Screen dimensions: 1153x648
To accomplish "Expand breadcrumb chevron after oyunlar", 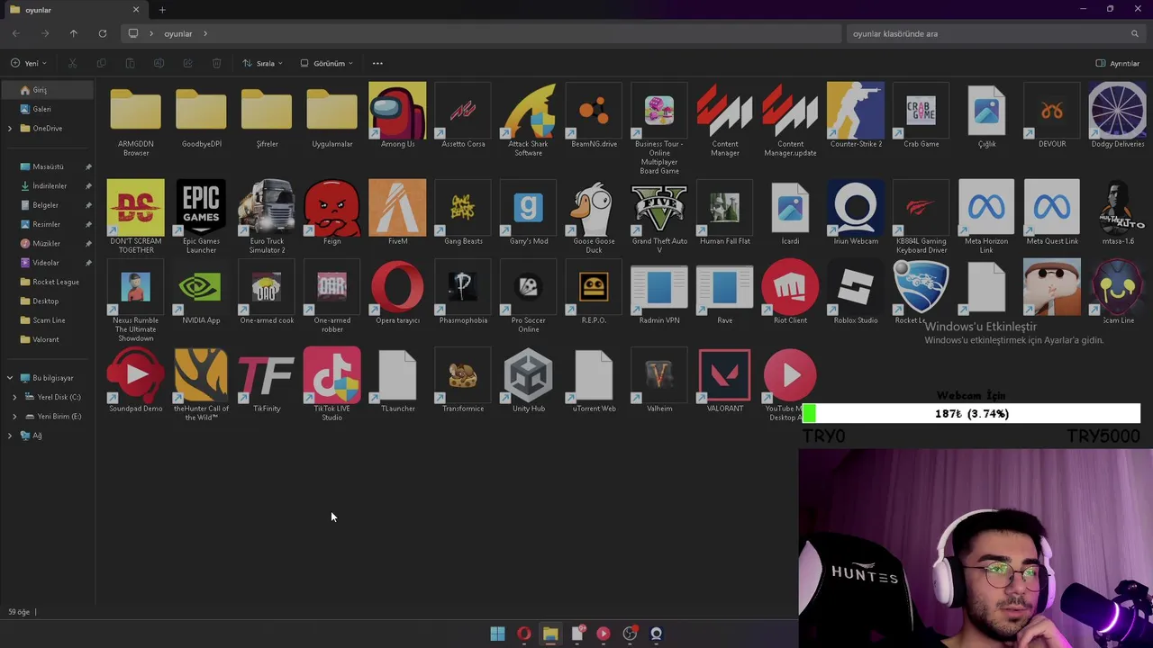I will coord(205,33).
